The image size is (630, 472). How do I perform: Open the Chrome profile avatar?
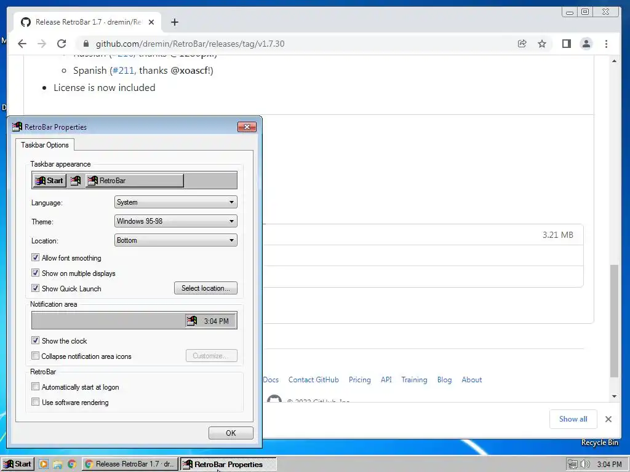(586, 44)
